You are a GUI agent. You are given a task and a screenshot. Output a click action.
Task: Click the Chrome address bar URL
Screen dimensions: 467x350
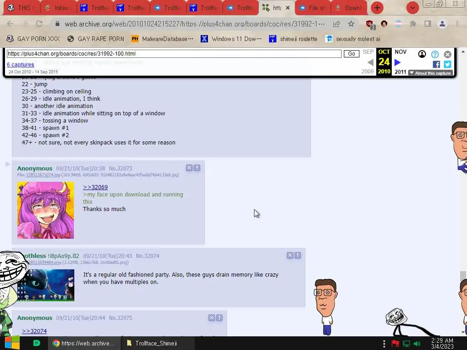[194, 24]
